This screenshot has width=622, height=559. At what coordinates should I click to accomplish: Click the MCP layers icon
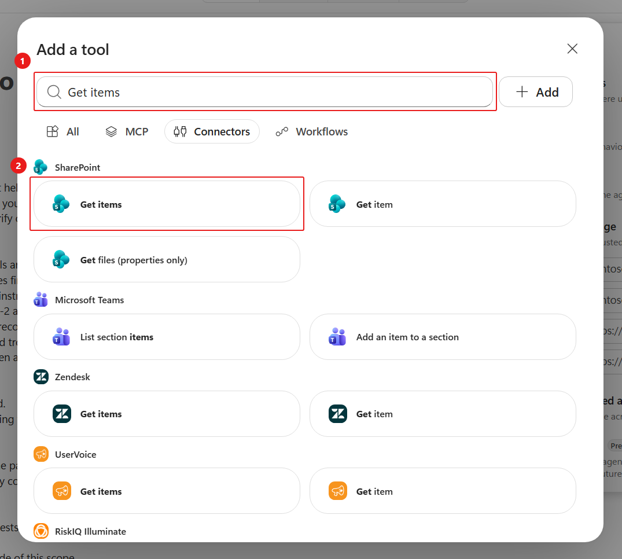point(111,131)
